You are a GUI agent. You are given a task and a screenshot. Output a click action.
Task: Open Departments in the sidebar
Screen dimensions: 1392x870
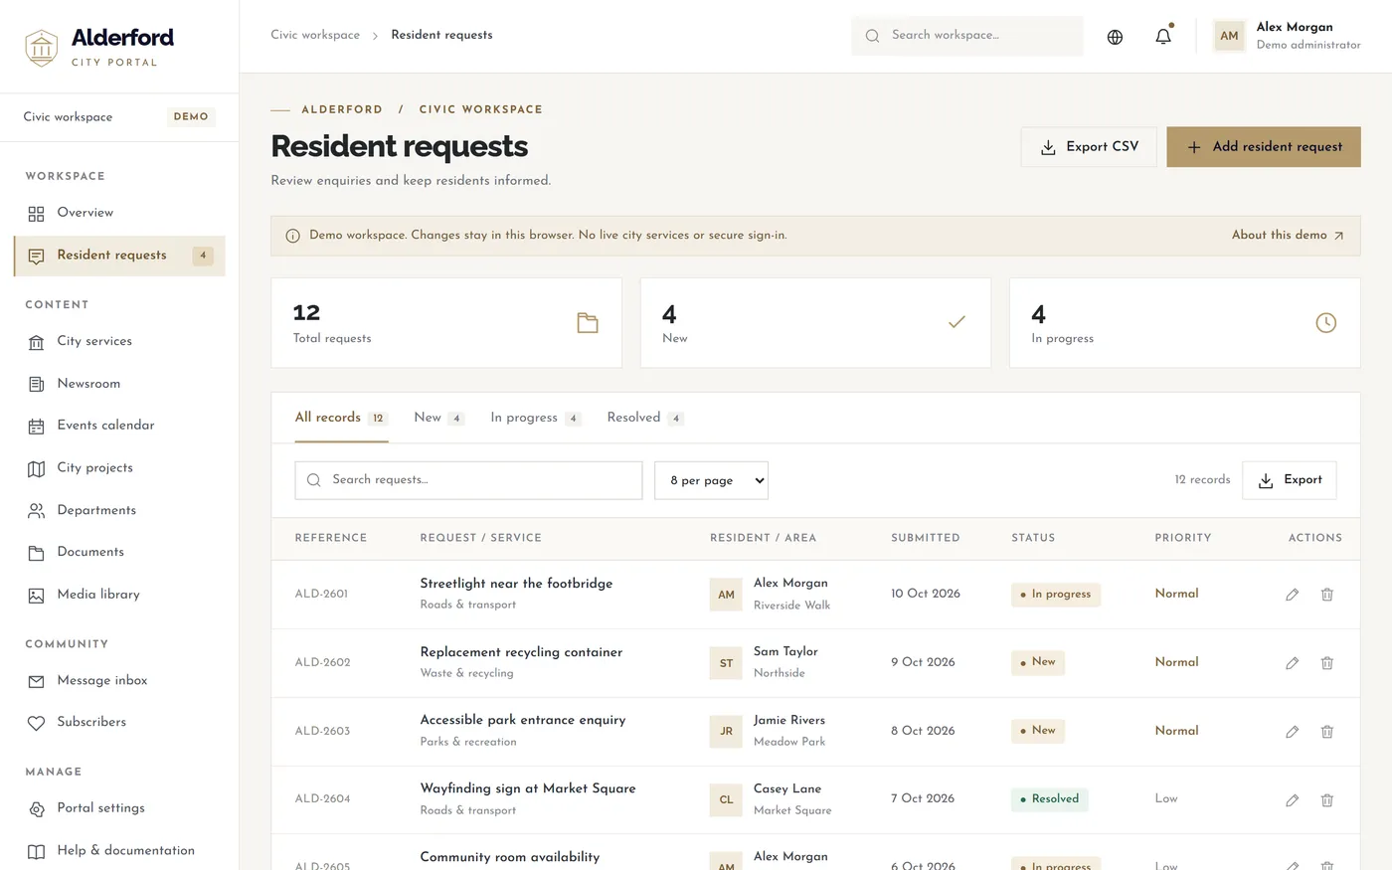click(119, 510)
